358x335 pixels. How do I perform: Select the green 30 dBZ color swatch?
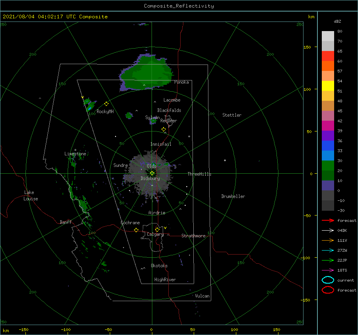328,166
